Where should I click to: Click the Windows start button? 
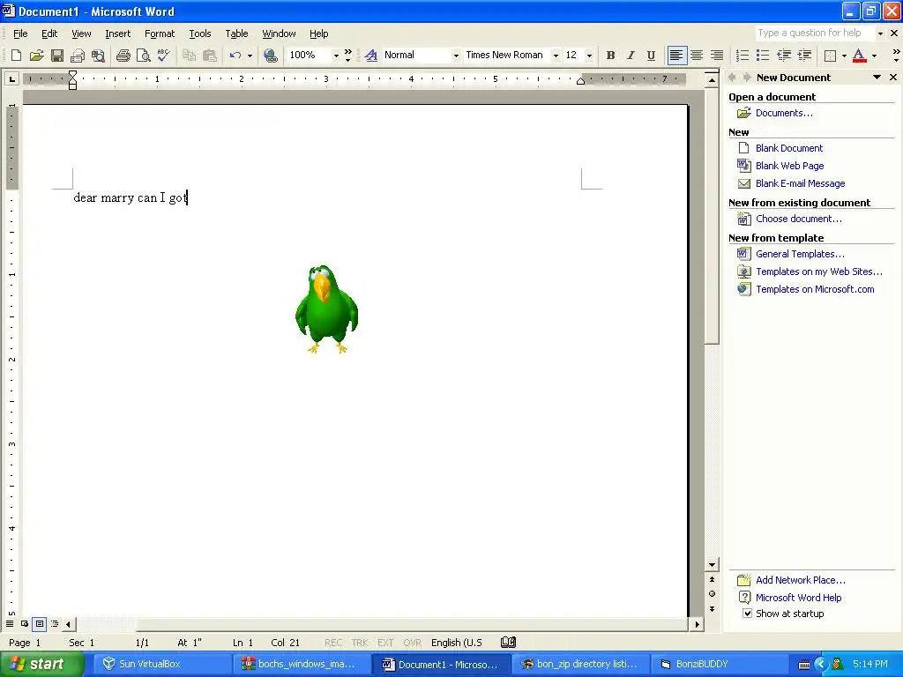tap(42, 664)
